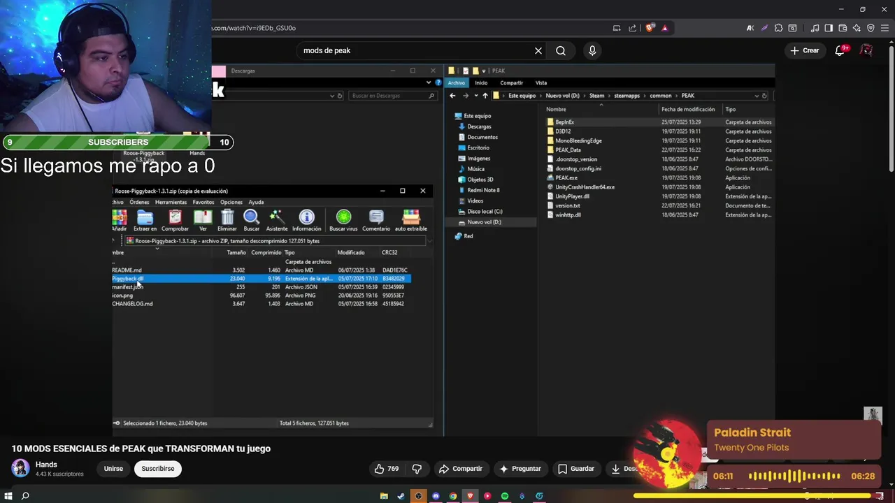The height and width of the screenshot is (503, 895).
Task: Click Crear button on YouTube
Action: (x=804, y=50)
